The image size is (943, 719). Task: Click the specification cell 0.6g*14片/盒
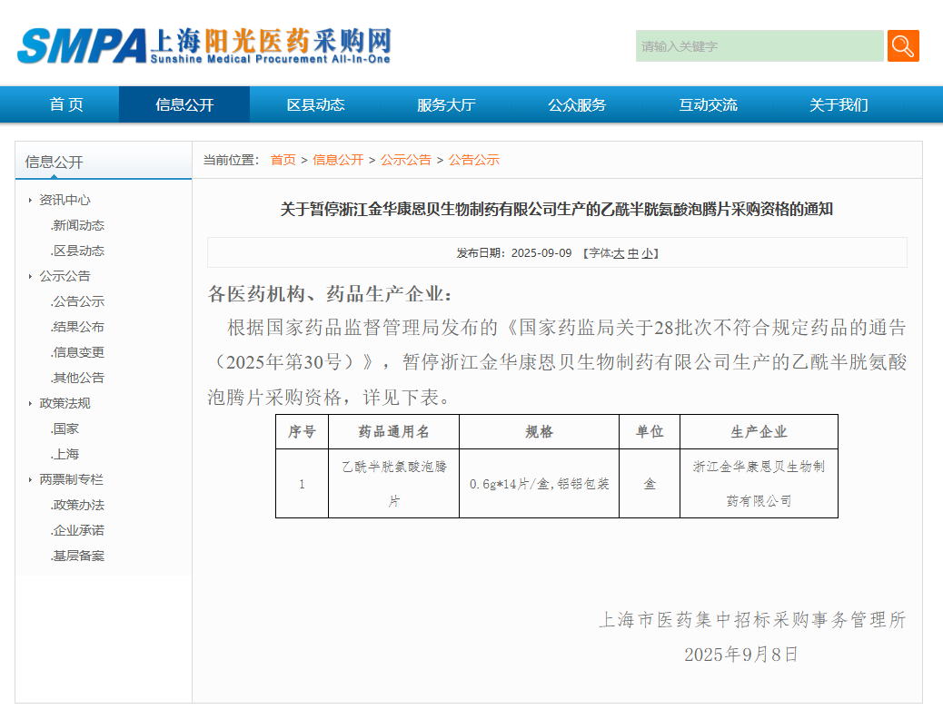point(539,483)
